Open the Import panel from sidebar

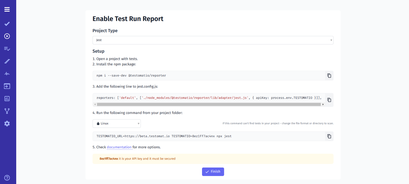coord(7,86)
